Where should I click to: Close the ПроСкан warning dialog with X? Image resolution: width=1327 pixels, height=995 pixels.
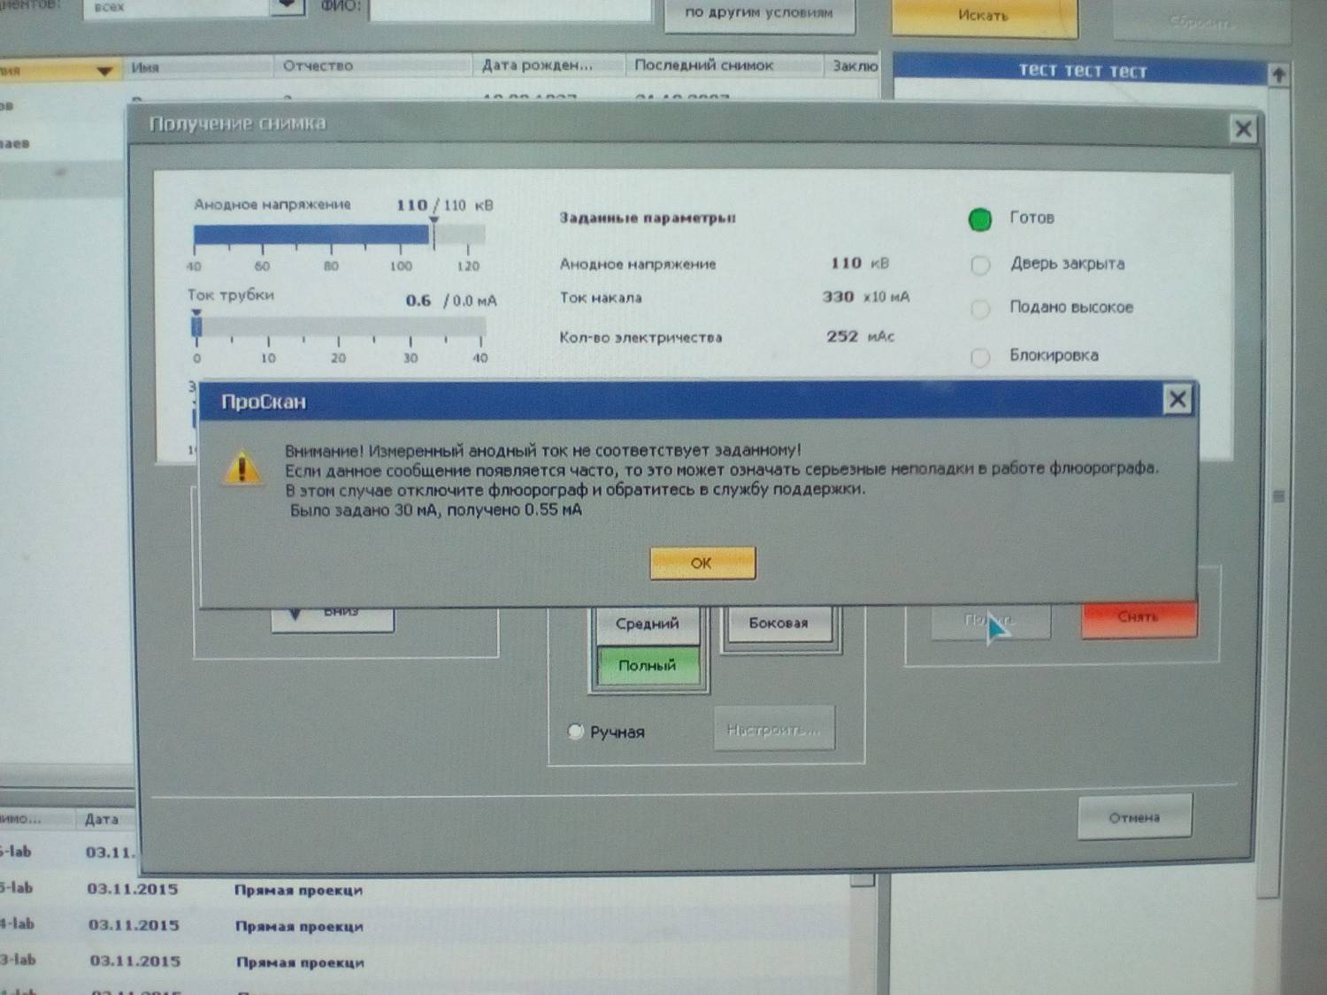(x=1177, y=400)
